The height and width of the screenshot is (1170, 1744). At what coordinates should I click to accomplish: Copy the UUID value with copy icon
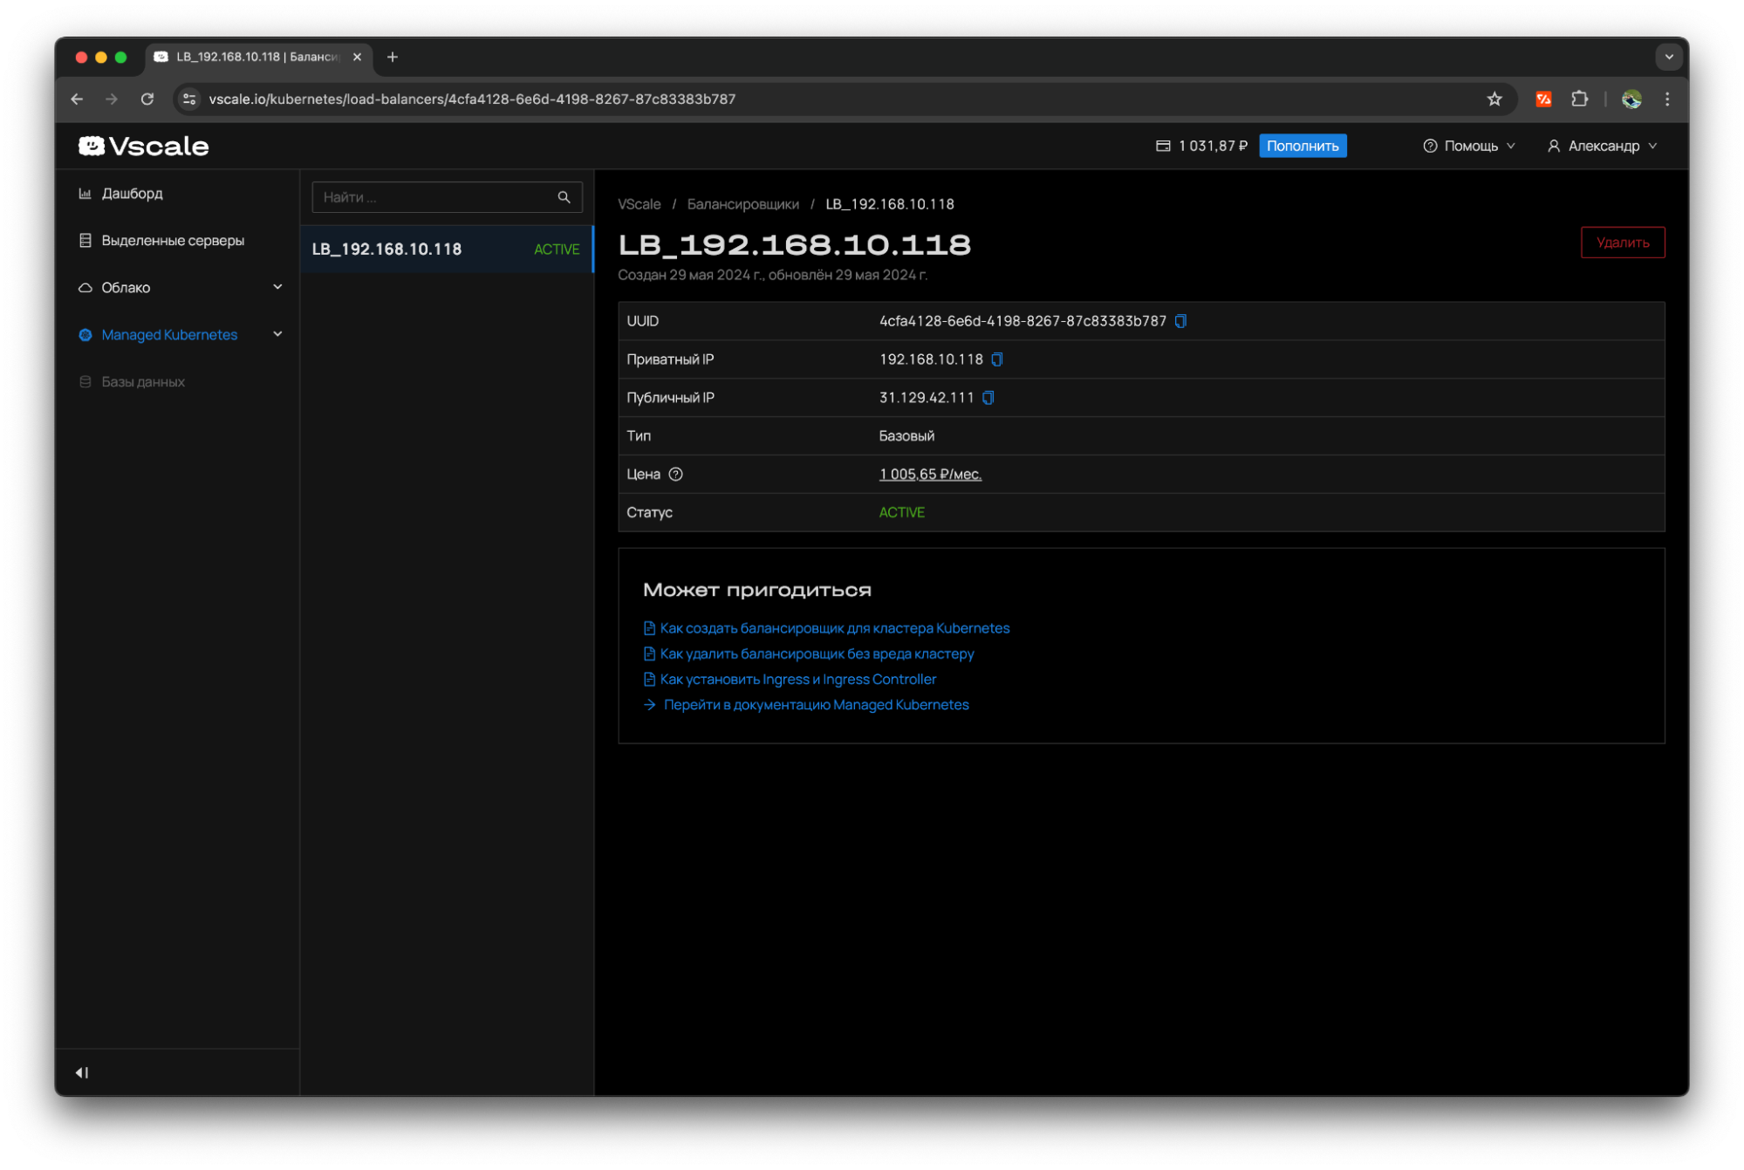click(x=1180, y=321)
